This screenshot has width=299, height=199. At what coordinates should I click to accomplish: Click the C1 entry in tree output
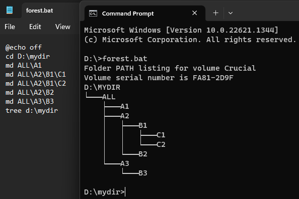pyautogui.click(x=161, y=135)
